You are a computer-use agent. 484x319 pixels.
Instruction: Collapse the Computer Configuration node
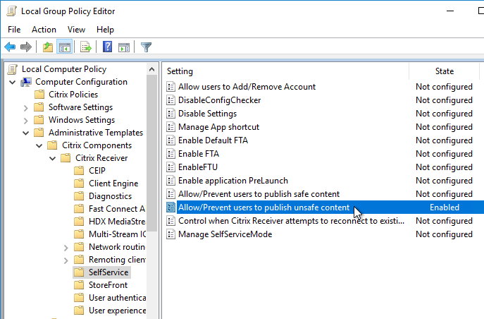(13, 83)
